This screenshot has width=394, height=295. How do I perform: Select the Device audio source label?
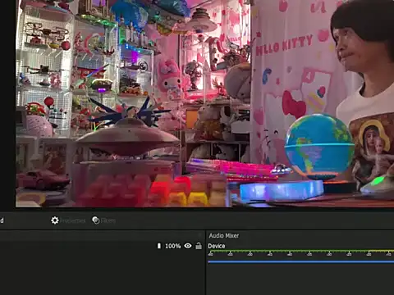pos(217,246)
